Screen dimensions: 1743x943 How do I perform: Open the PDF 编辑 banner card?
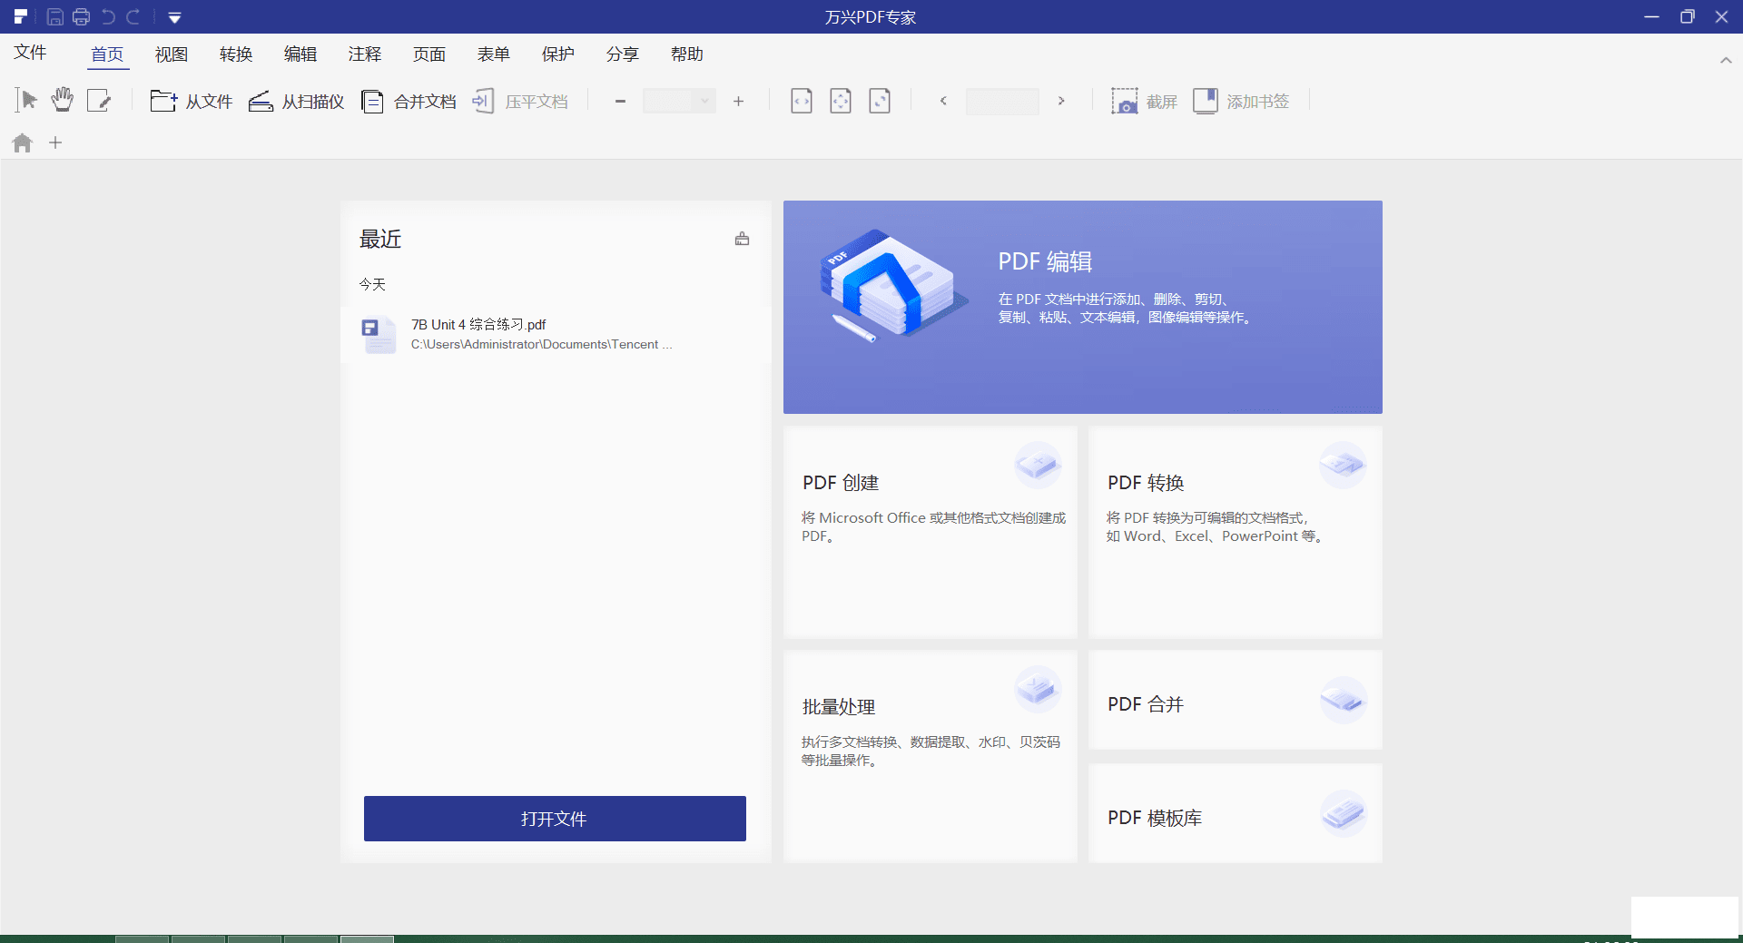[1082, 307]
